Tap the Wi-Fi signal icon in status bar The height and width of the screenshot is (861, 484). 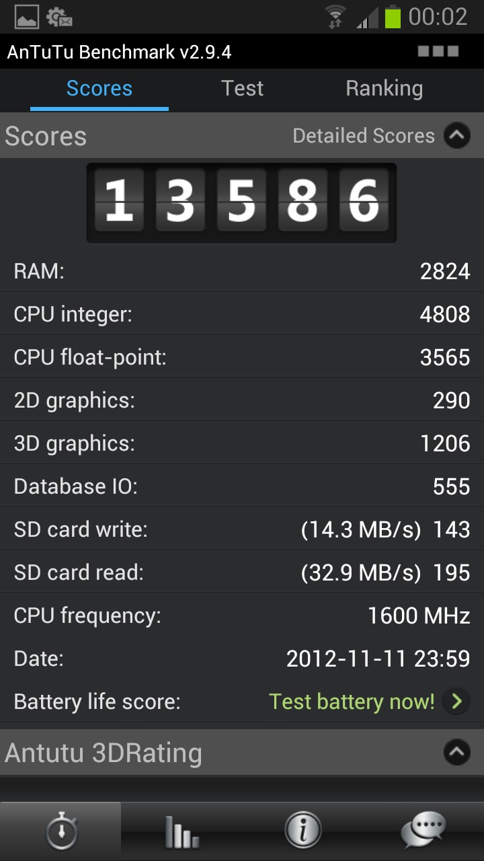[x=335, y=17]
